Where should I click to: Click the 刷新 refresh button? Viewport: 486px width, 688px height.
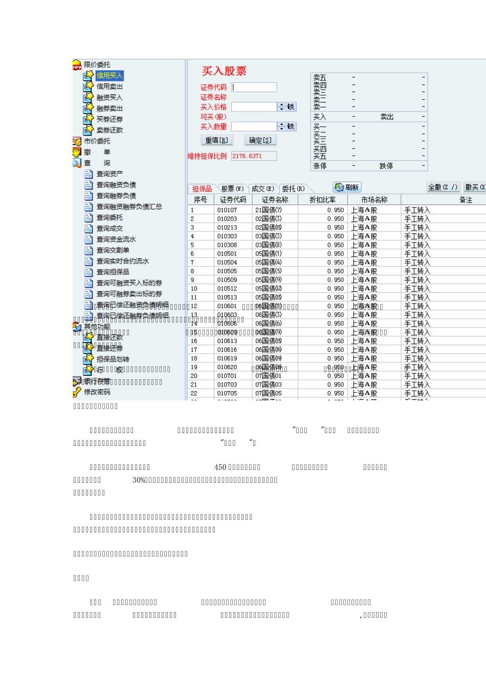tap(347, 187)
